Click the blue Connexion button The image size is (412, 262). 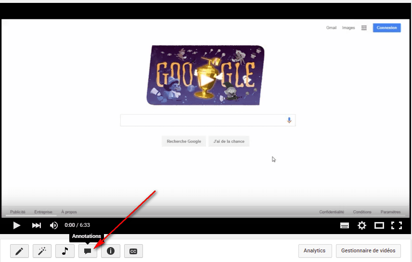tap(387, 27)
